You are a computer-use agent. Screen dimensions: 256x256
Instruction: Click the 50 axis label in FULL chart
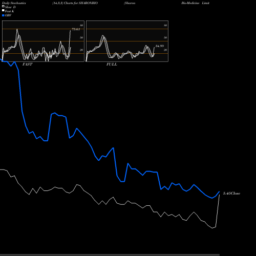click(165, 37)
